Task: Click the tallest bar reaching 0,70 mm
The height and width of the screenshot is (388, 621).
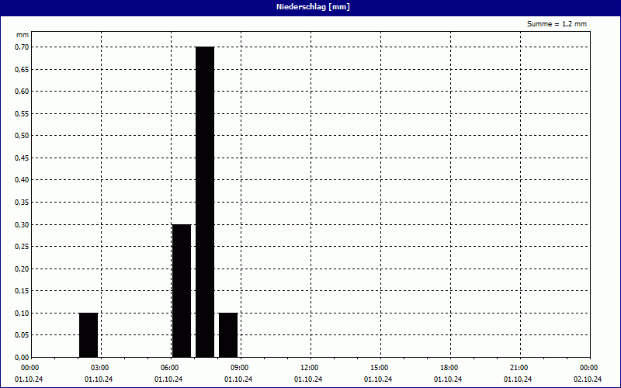Action: click(x=205, y=202)
